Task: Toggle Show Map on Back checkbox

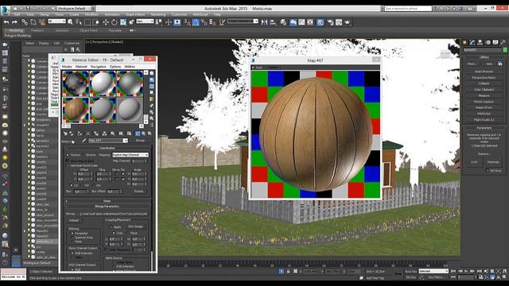Action: coord(68,160)
